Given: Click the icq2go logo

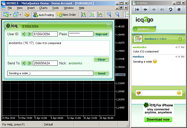Looking at the screenshot, I should (144, 20).
